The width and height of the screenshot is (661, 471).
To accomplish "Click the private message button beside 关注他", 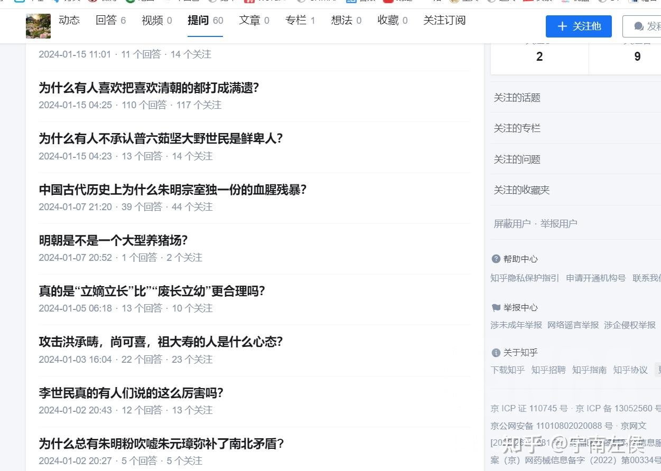I will pos(642,26).
